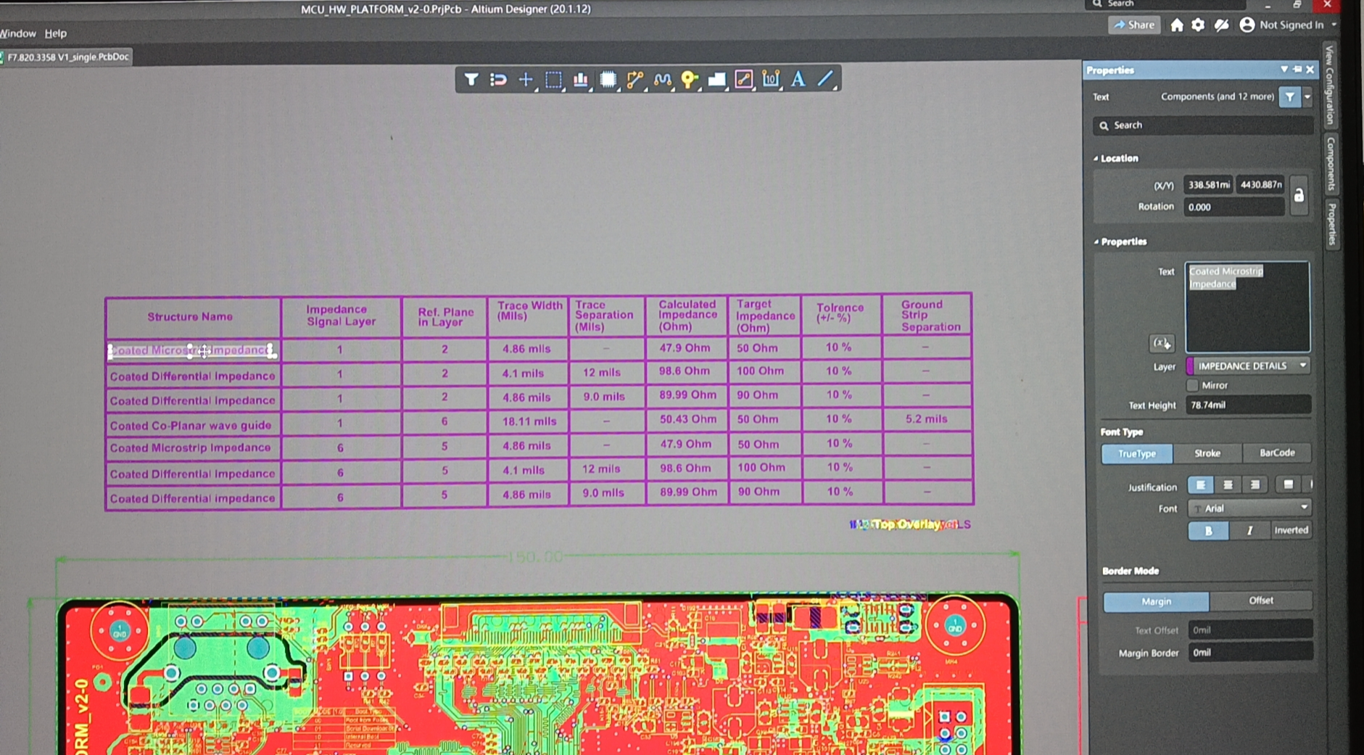Screen dimensions: 1364x755
Task: Toggle italic font style button
Action: point(1249,531)
